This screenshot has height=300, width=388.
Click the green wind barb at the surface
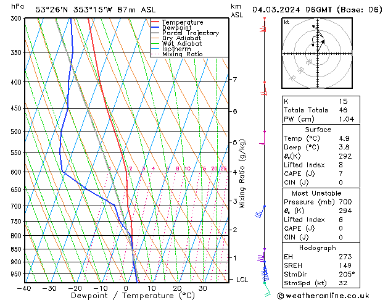click(x=267, y=290)
